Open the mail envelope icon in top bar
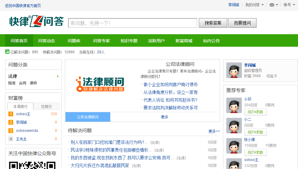This screenshot has width=298, height=169. coord(272,5)
